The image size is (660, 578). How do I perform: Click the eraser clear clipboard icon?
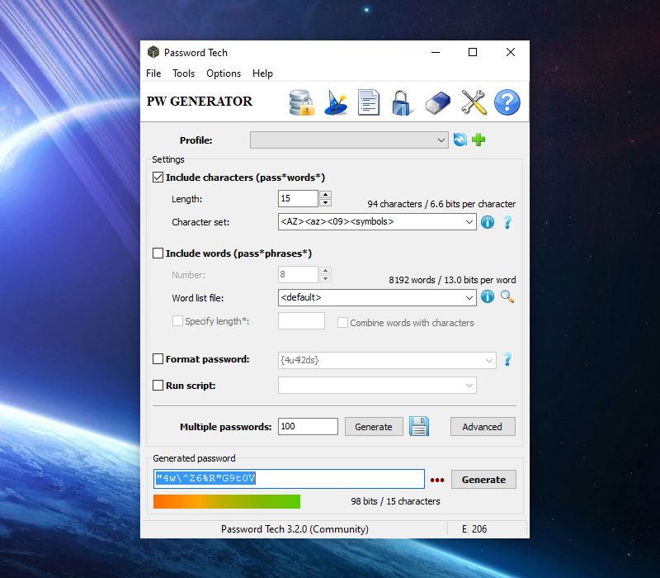point(438,102)
